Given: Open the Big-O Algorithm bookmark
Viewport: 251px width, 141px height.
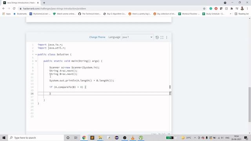Looking at the screenshot, I should 115,14.
